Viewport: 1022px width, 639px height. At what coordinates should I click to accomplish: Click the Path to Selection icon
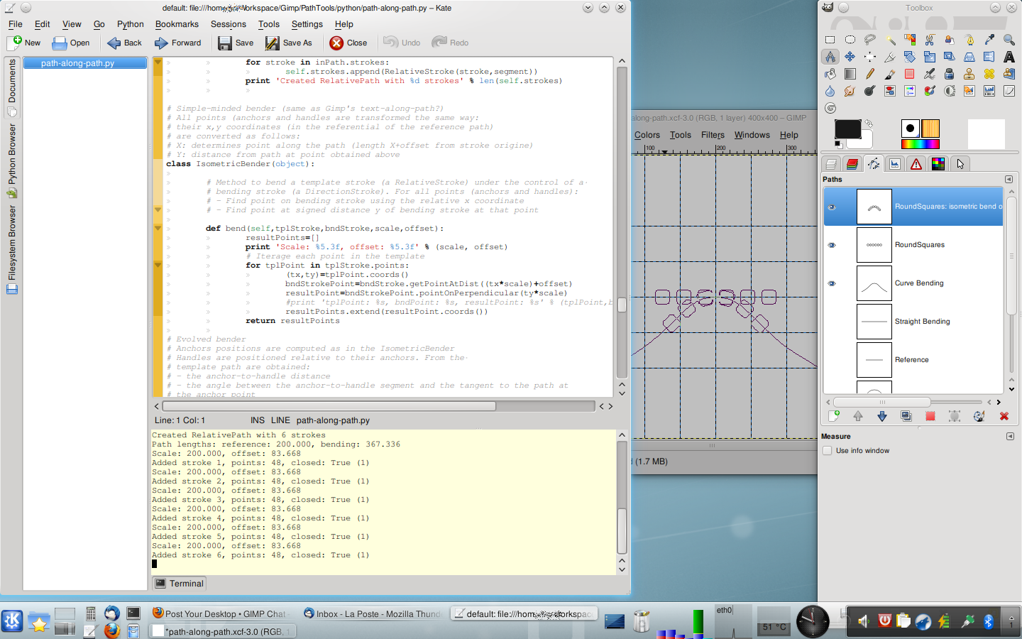930,417
